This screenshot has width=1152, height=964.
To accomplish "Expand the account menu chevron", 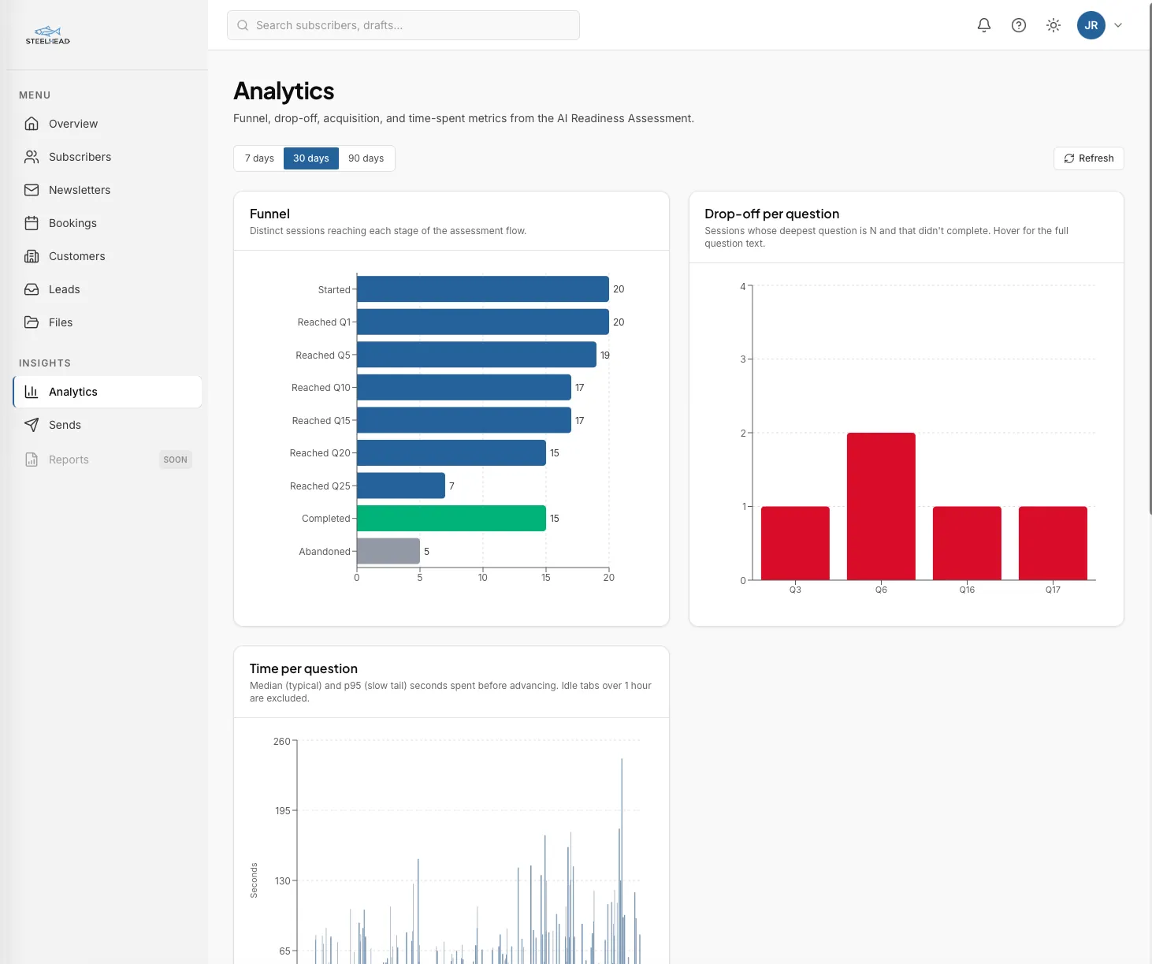I will point(1118,25).
